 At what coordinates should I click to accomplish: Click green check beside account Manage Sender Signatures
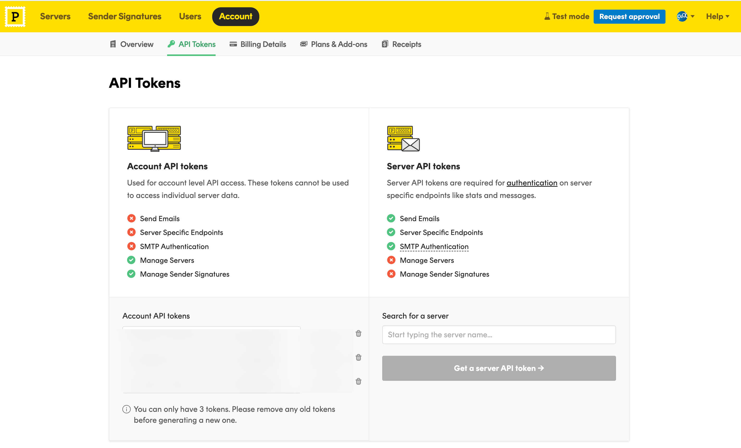click(x=131, y=274)
